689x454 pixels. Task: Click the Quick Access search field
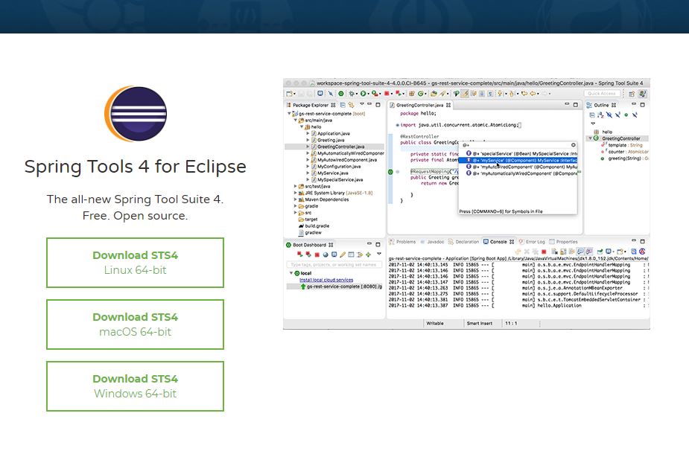coord(602,94)
